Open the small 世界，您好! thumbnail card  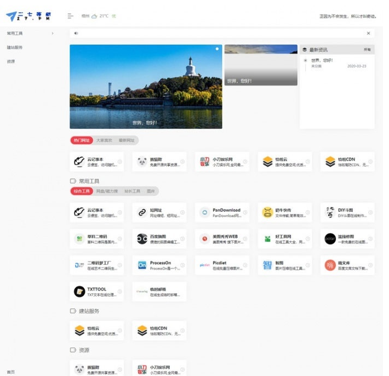[x=261, y=65]
